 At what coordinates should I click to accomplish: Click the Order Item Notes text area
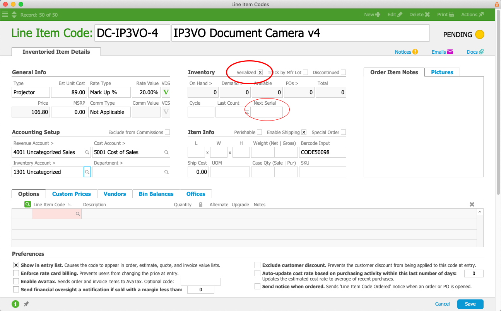pyautogui.click(x=424, y=127)
